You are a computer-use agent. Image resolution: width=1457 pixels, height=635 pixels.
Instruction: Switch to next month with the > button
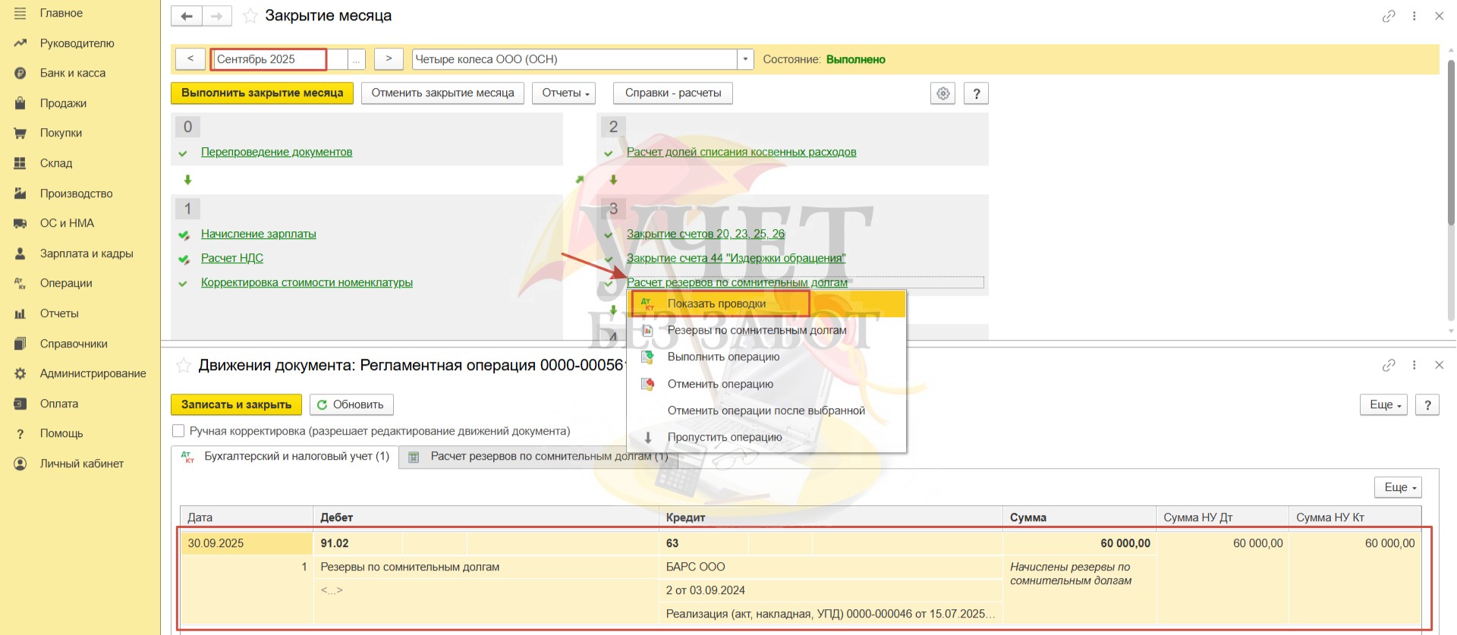[389, 58]
